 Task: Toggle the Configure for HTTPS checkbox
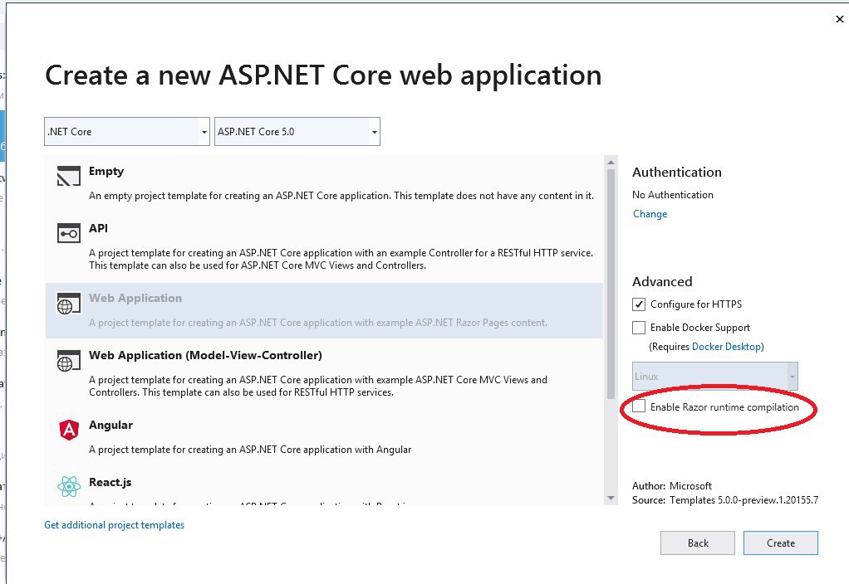pyautogui.click(x=639, y=304)
